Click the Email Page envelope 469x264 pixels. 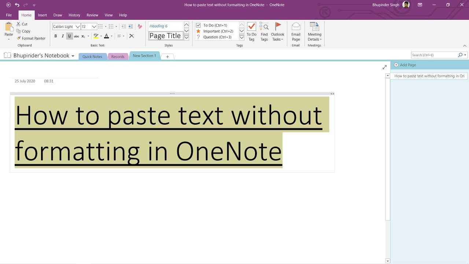(296, 32)
